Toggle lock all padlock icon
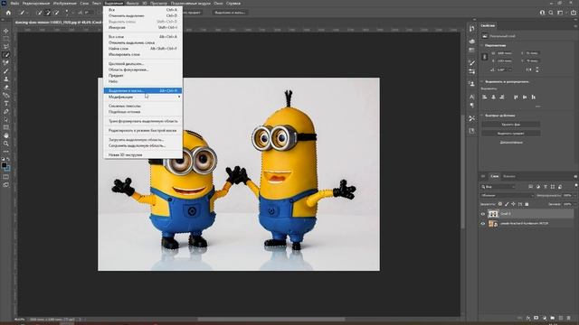The height and width of the screenshot is (325, 579). click(527, 204)
